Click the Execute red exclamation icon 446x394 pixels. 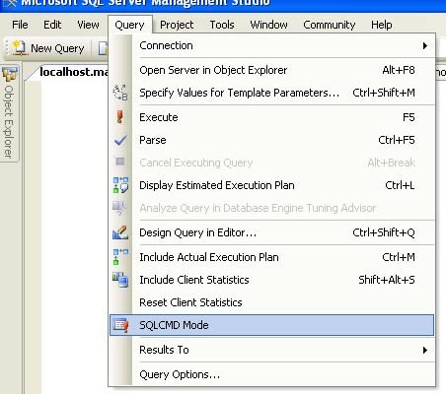[x=120, y=117]
